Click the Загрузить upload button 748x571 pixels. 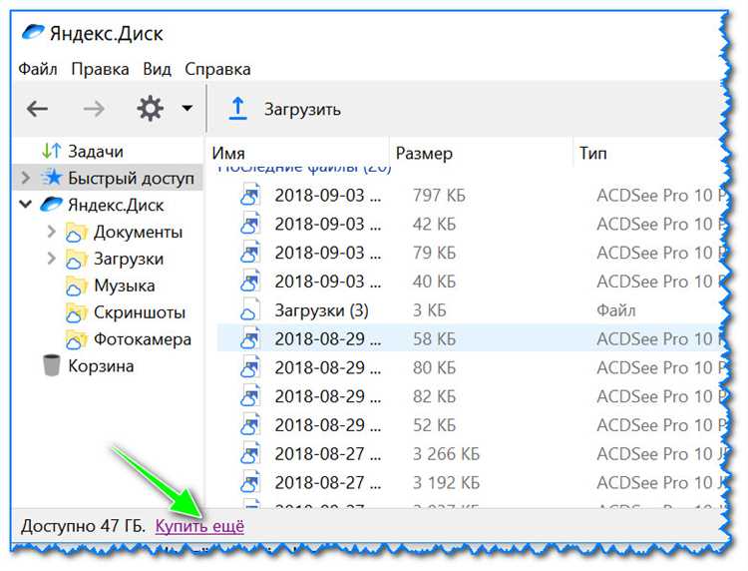coord(301,109)
